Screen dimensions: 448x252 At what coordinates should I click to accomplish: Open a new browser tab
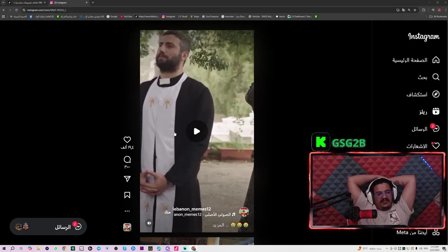click(x=93, y=2)
